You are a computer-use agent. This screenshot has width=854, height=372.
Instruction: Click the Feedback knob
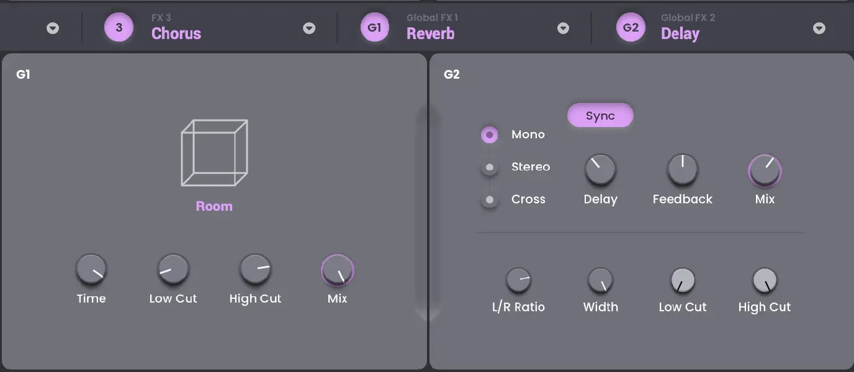[683, 170]
